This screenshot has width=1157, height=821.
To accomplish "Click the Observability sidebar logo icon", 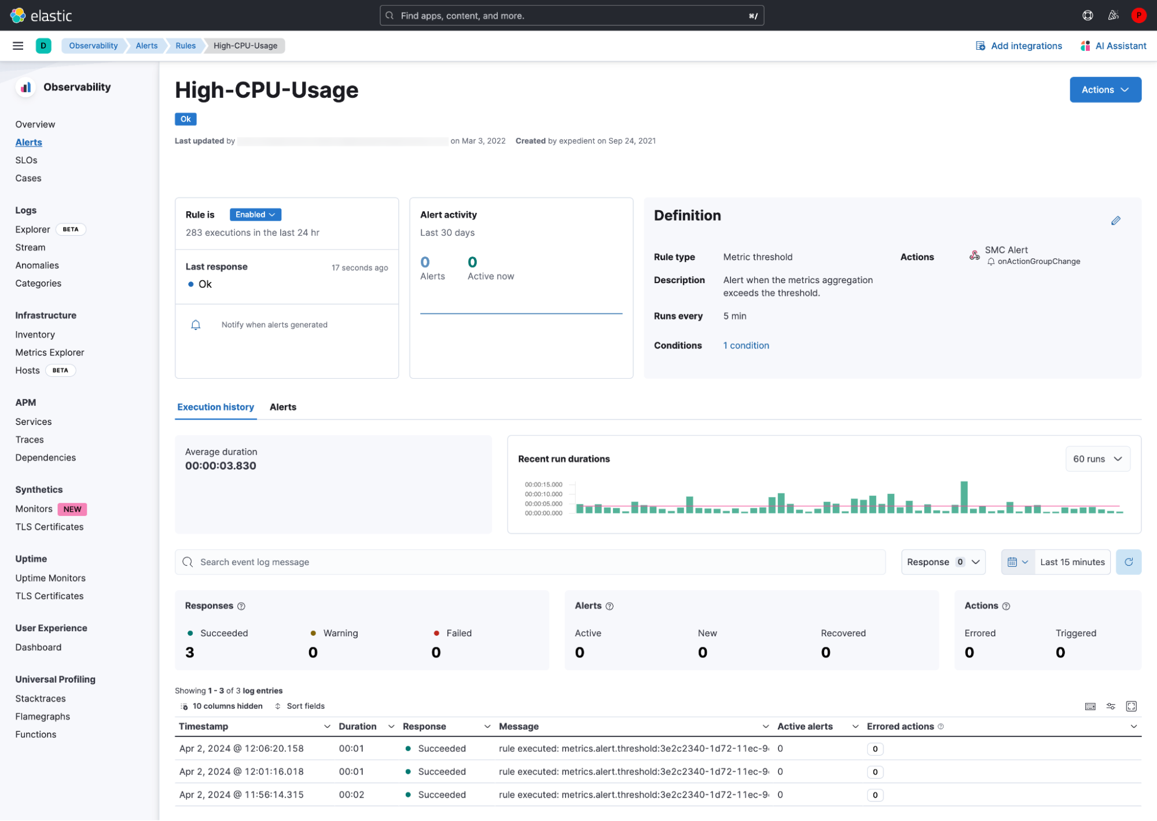I will [26, 87].
